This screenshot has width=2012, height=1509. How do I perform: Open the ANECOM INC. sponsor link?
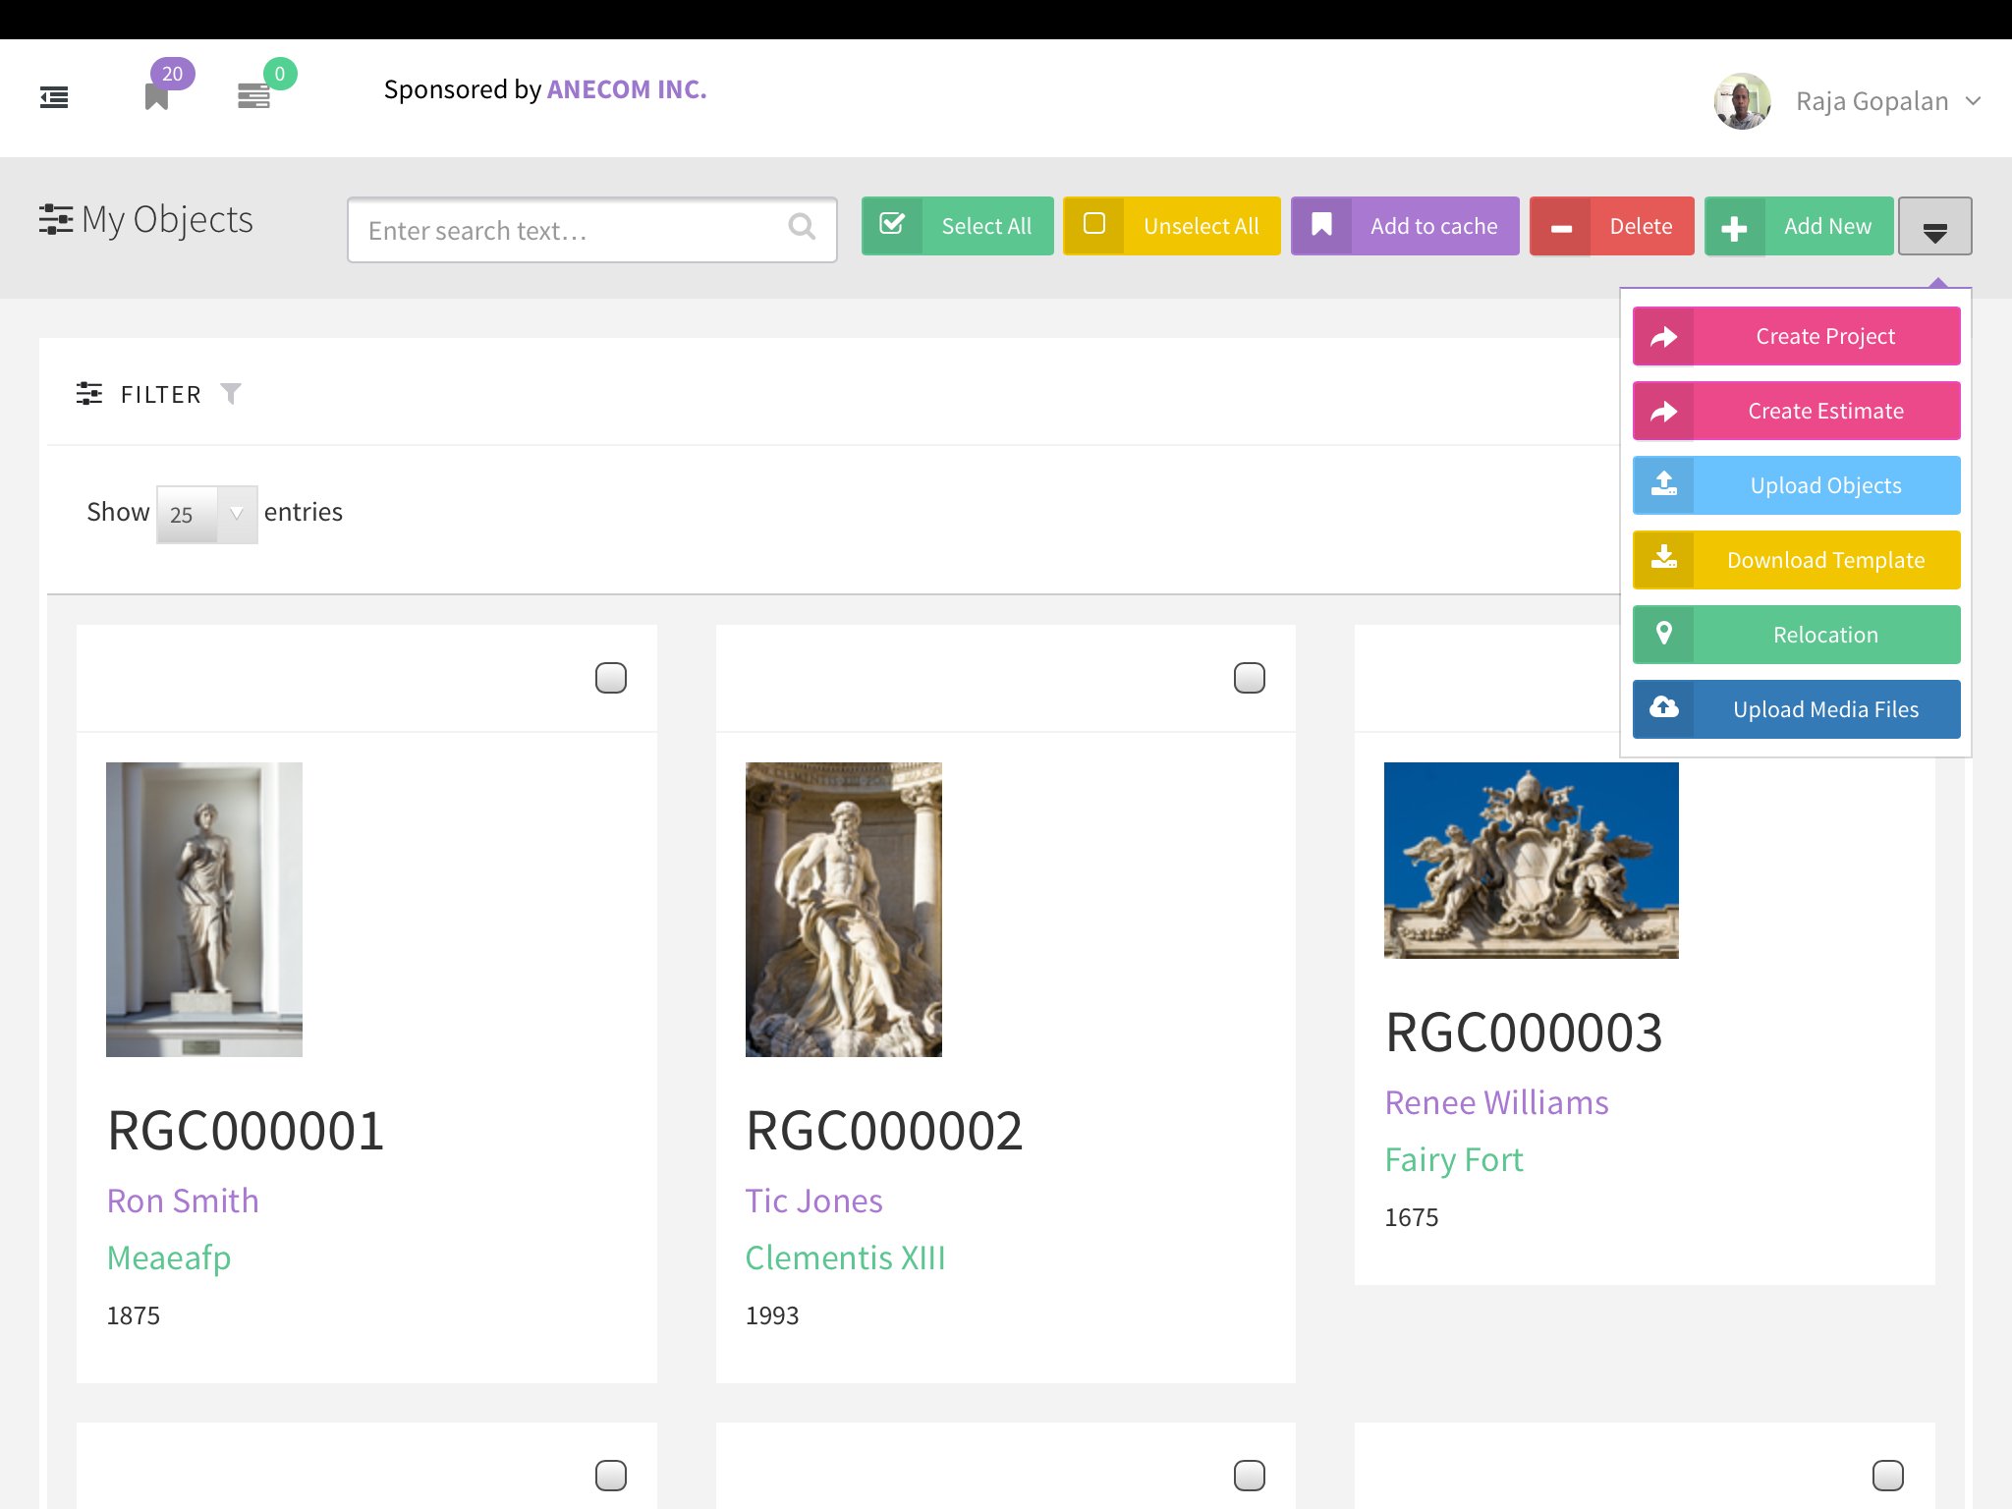coord(627,89)
